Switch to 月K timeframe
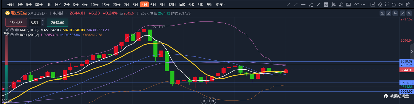The width and height of the screenshot is (414, 104). click(200, 5)
